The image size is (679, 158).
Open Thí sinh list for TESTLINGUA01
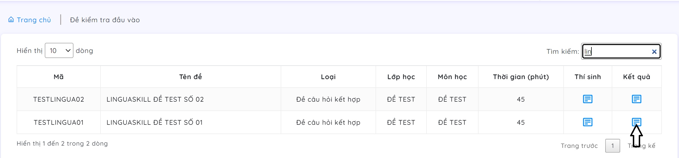click(x=588, y=122)
